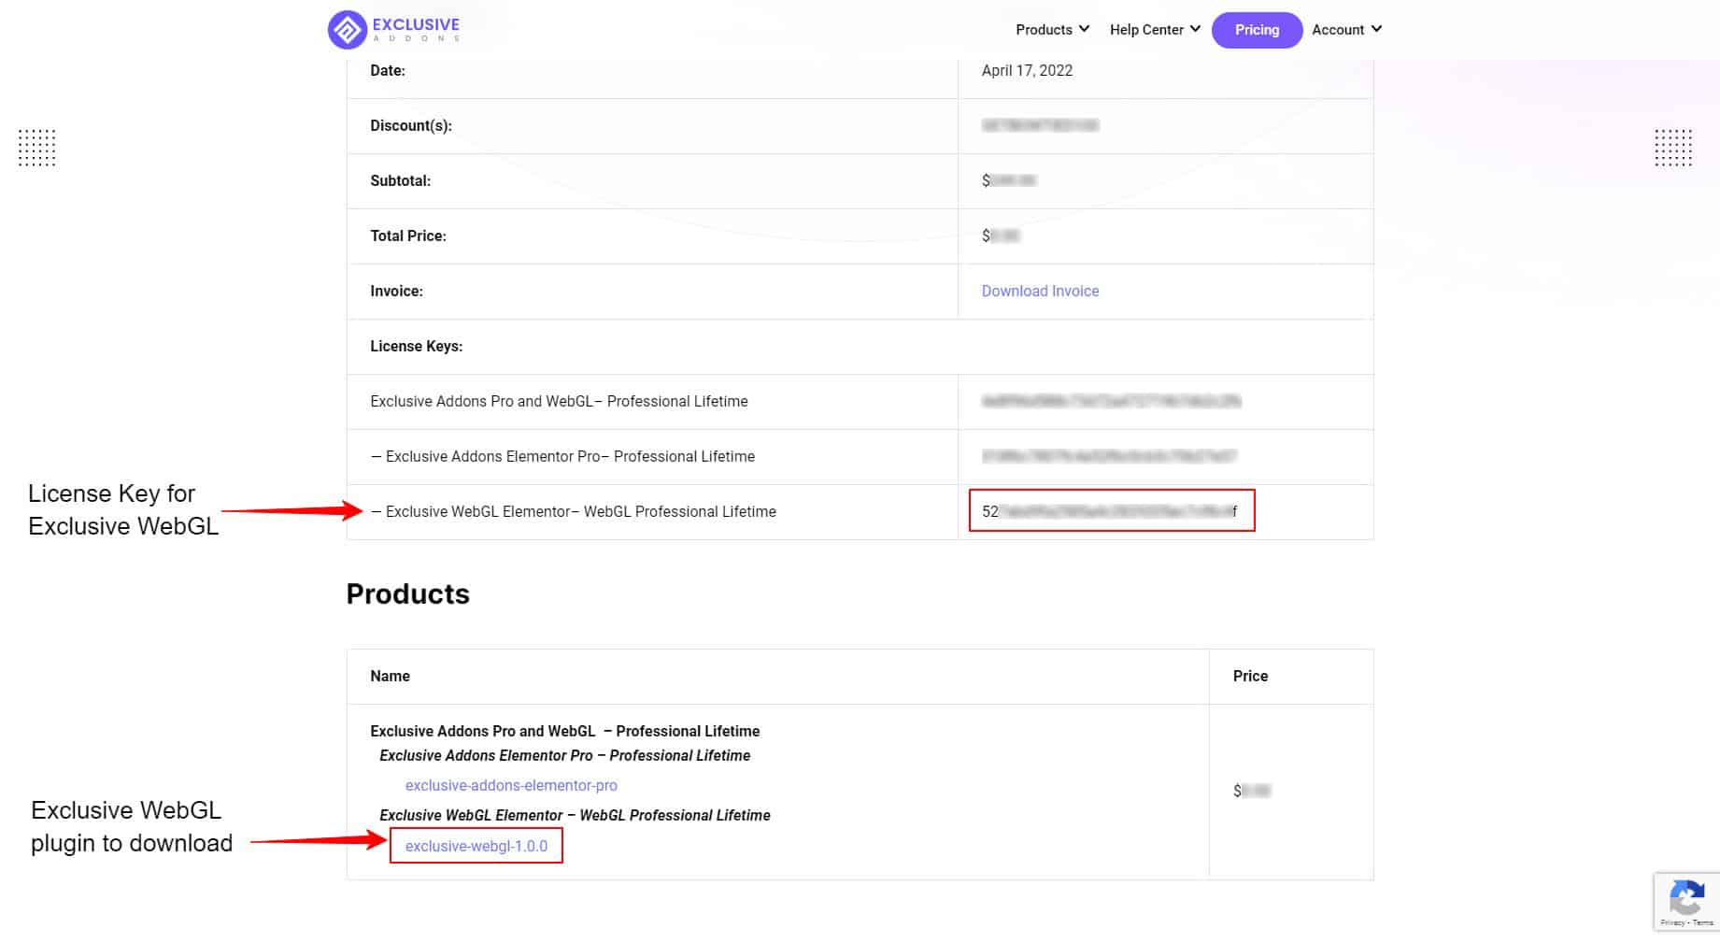The height and width of the screenshot is (943, 1720).
Task: Click the Subtotal label
Action: pyautogui.click(x=400, y=180)
